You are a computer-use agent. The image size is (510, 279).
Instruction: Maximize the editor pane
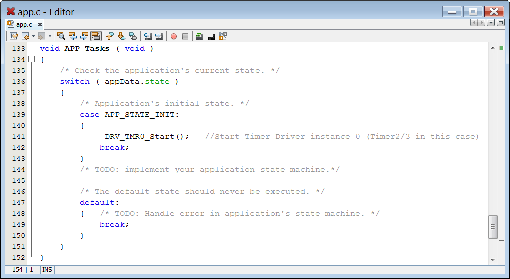[x=500, y=23]
